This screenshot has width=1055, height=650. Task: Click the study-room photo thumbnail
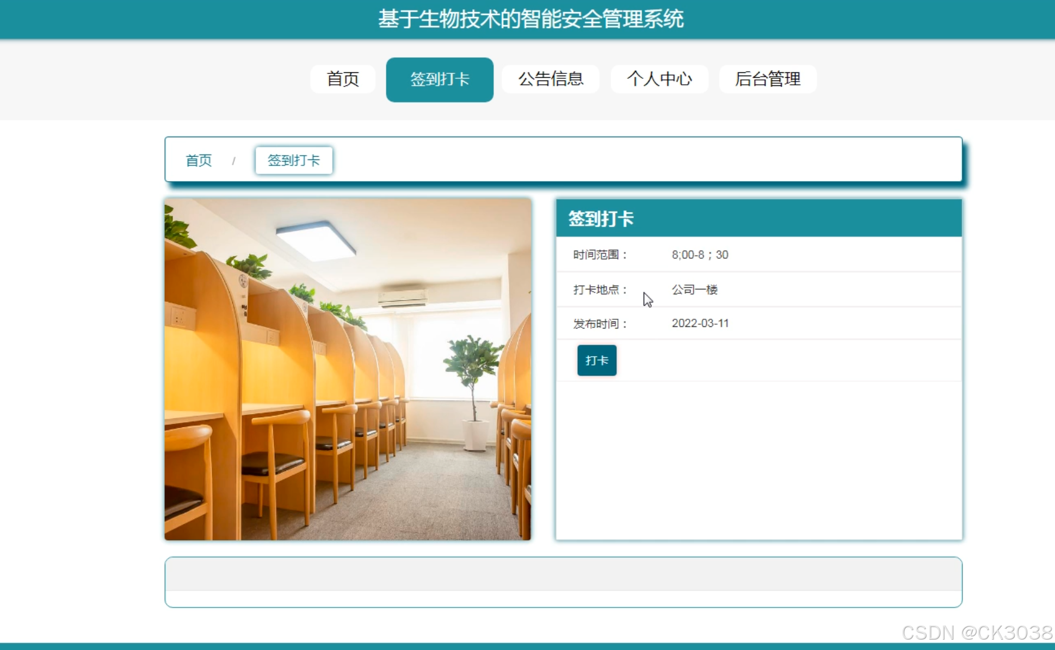(348, 368)
